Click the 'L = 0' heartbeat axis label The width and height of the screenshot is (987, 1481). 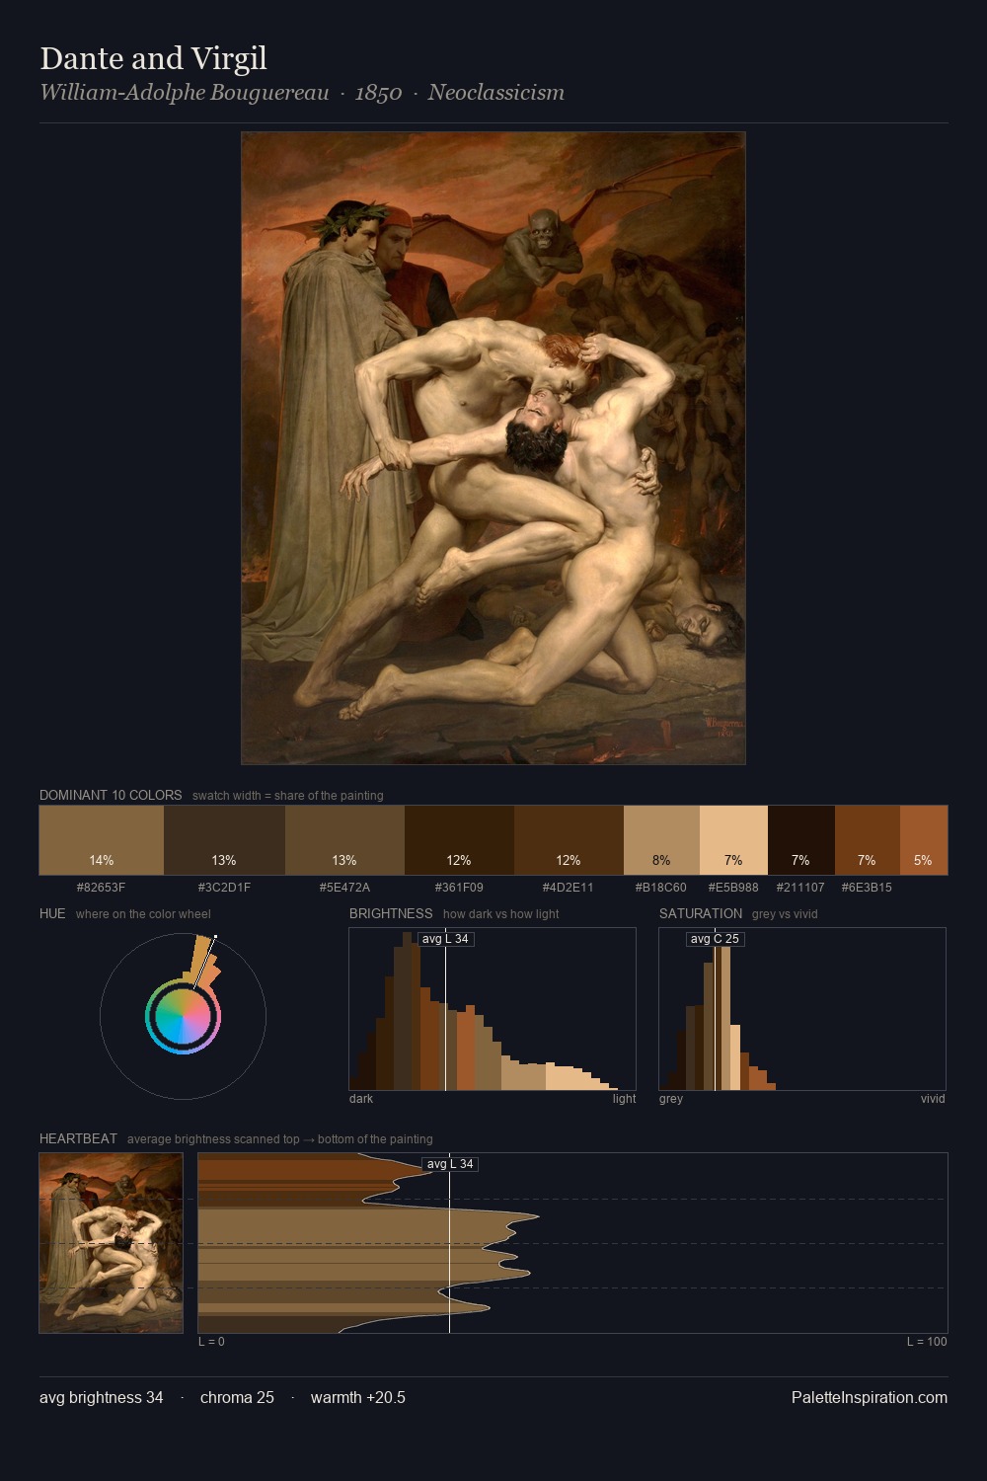(x=211, y=1341)
